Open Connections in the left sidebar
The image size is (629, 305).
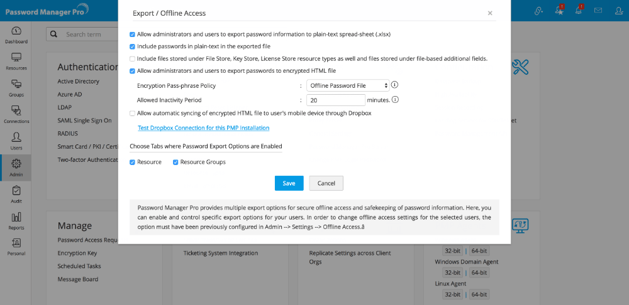click(x=16, y=115)
